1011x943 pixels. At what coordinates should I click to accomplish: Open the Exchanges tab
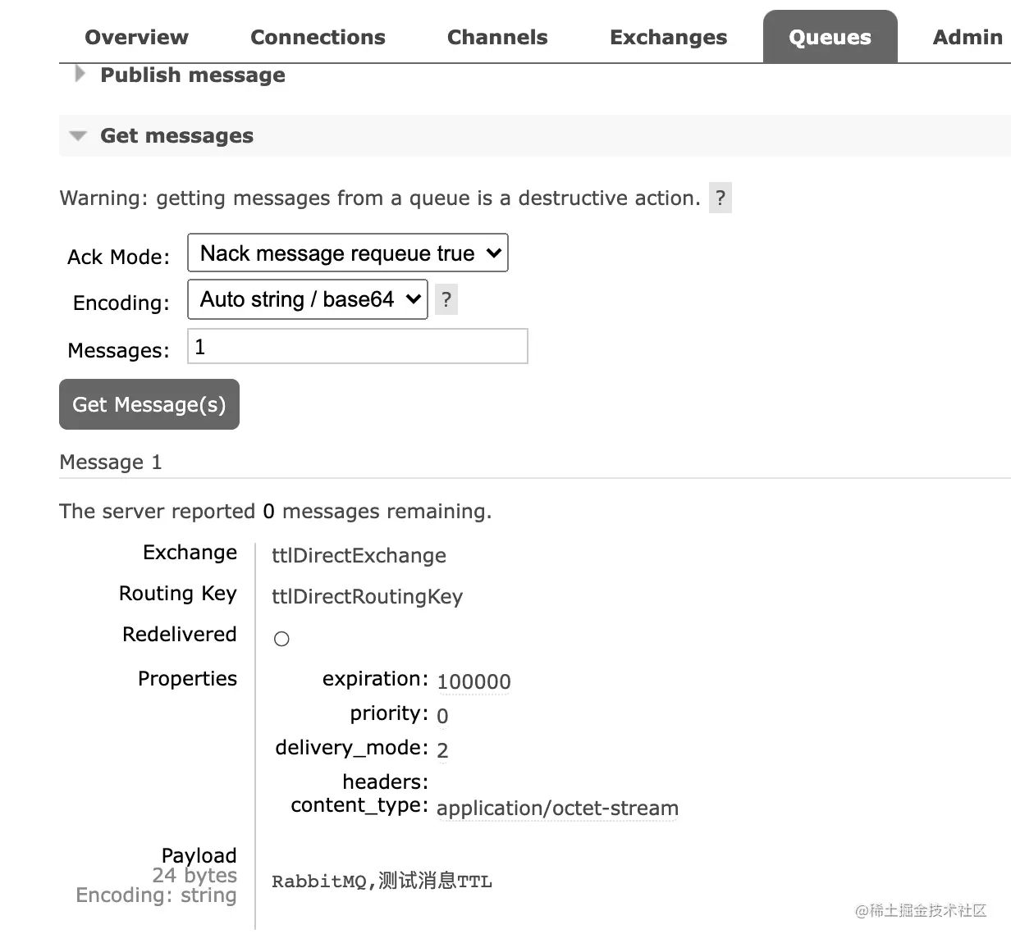[668, 38]
